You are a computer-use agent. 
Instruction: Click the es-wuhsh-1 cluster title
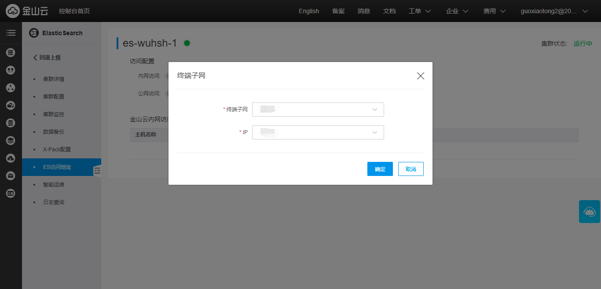(x=150, y=43)
